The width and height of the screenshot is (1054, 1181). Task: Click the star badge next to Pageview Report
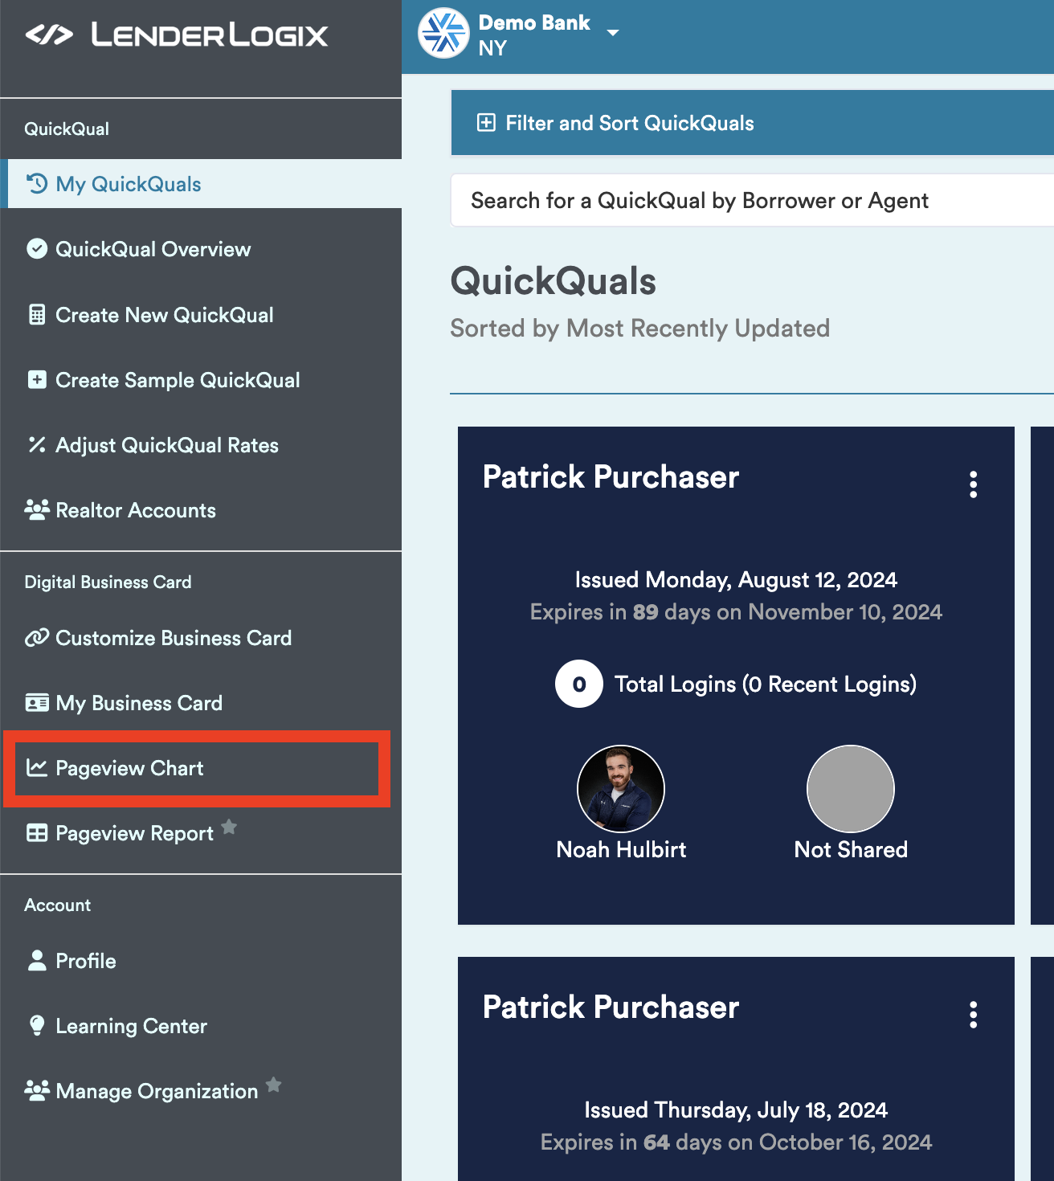pos(229,826)
